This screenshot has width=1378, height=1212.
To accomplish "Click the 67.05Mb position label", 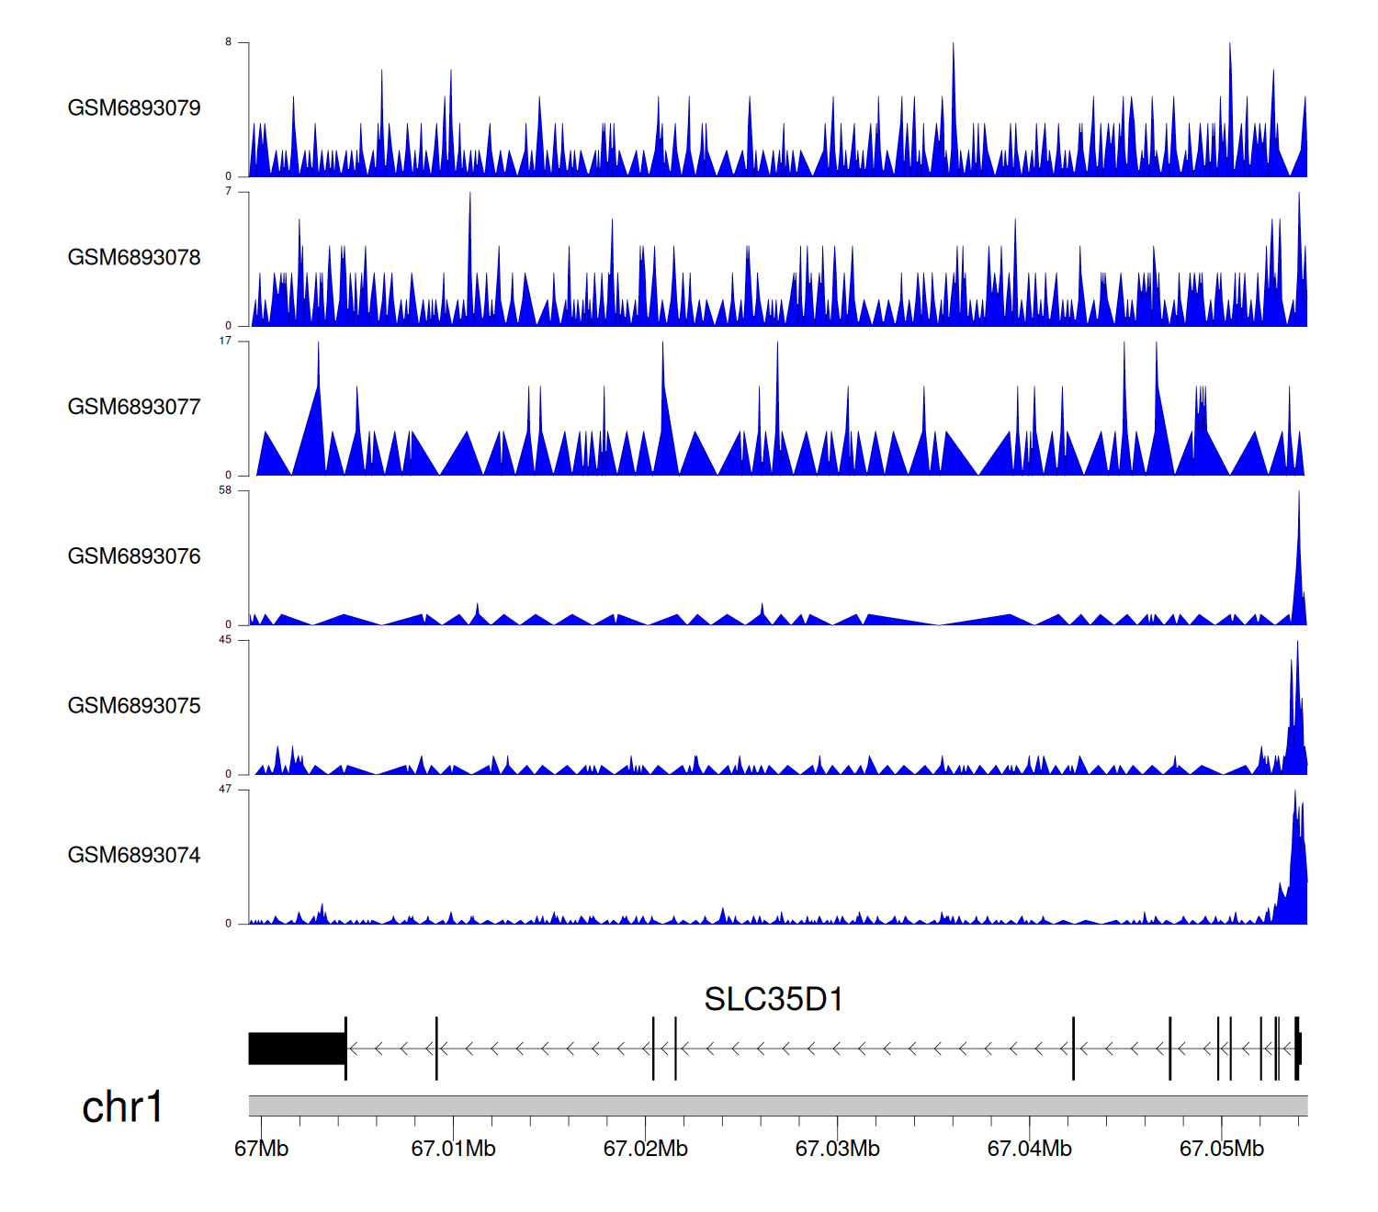I will (1221, 1149).
